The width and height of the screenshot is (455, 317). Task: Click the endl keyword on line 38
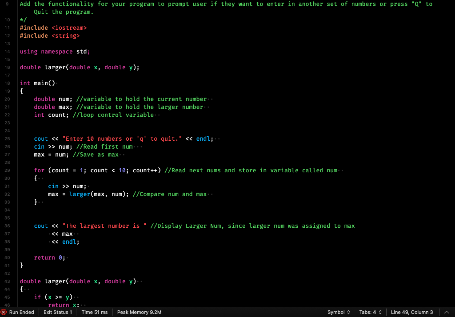[x=69, y=242]
